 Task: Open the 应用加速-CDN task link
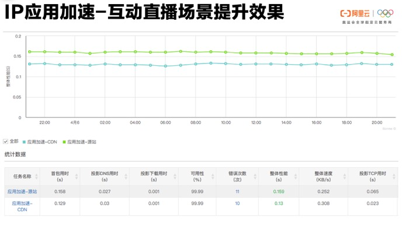coord(22,206)
